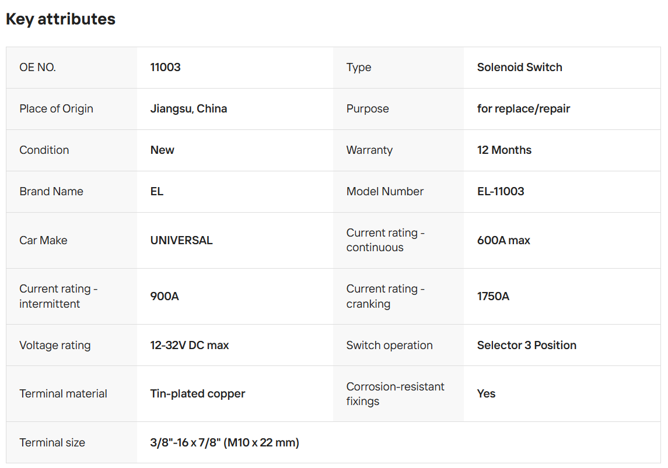This screenshot has height=468, width=668.
Task: Select the 12-32V DC max voltage value
Action: point(190,345)
